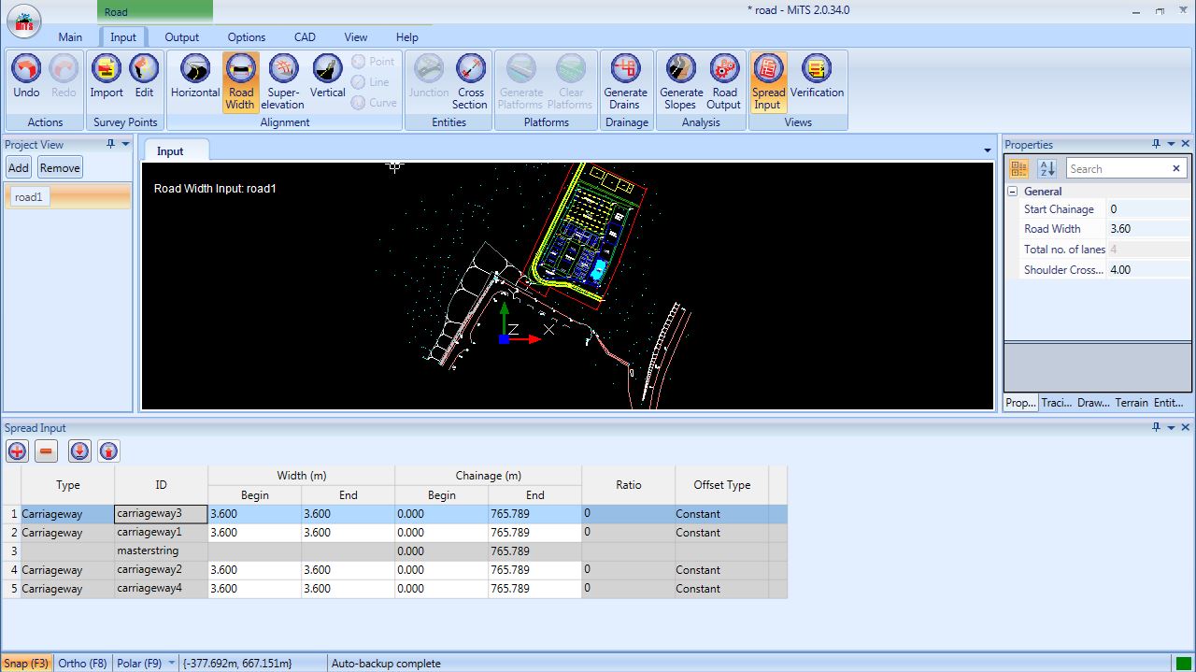The height and width of the screenshot is (672, 1196).
Task: Pin the Properties panel
Action: [x=1156, y=144]
